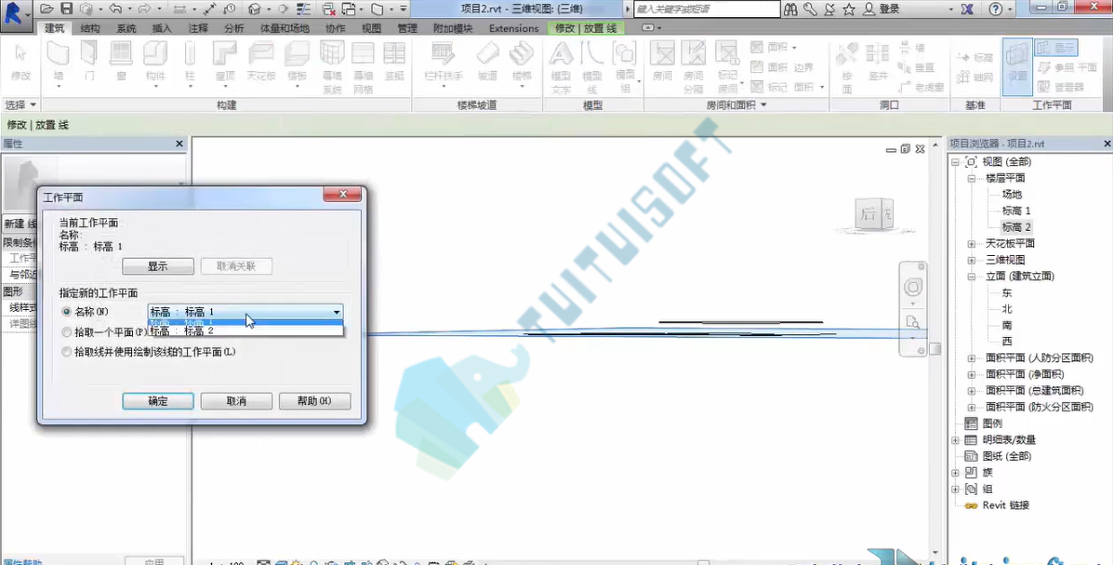
Task: Click the keyword search input field
Action: [x=707, y=9]
